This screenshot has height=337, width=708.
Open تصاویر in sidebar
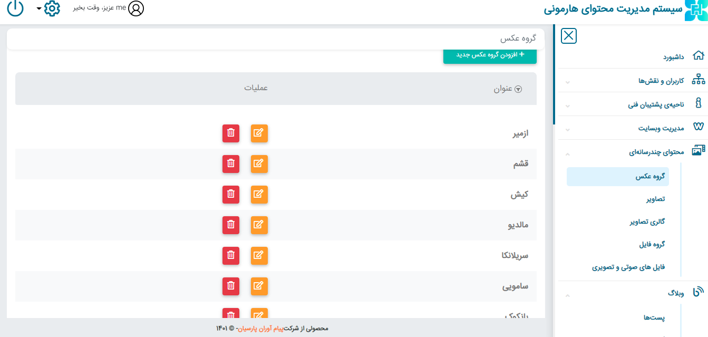click(655, 199)
